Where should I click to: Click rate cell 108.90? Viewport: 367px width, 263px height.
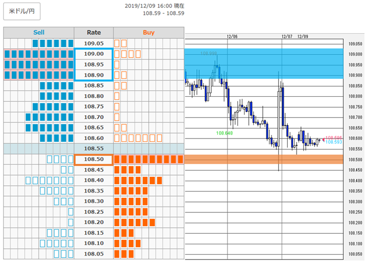(94, 75)
